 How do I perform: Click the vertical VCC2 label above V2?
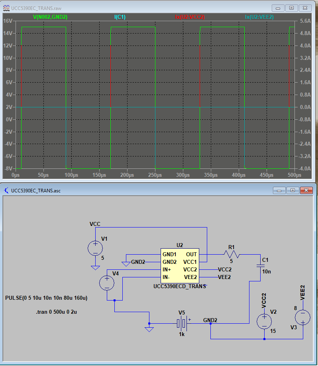(x=264, y=301)
